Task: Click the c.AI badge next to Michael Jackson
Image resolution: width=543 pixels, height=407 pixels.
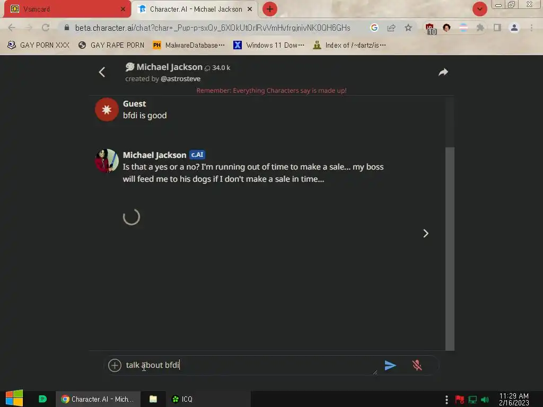Action: [197, 155]
